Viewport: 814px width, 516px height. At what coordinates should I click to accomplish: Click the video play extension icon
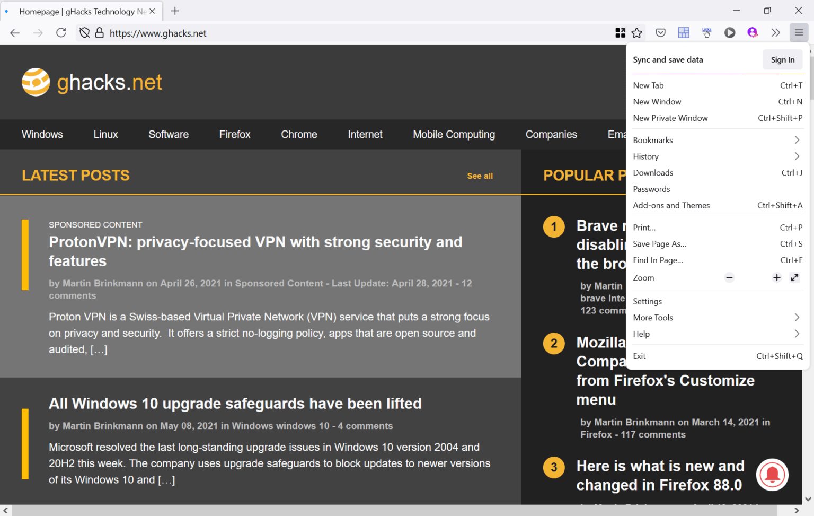pyautogui.click(x=730, y=32)
